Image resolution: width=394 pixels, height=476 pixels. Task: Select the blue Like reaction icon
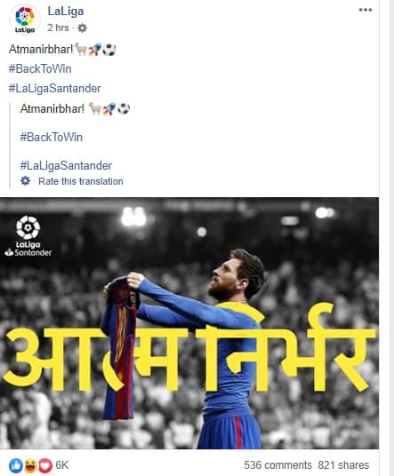[16, 465]
